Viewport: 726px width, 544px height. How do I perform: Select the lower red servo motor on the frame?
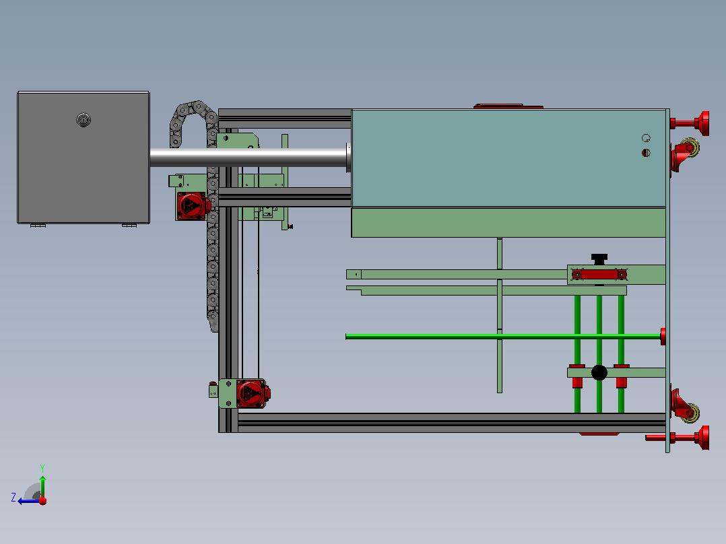tap(253, 394)
